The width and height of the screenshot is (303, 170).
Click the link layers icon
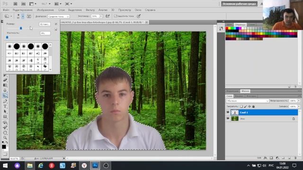(x=259, y=158)
